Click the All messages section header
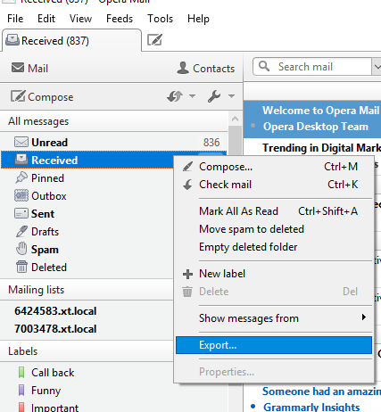This screenshot has width=381, height=412. 114,121
